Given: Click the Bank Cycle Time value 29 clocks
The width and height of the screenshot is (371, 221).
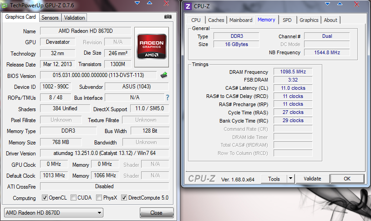Looking at the screenshot, I should click(293, 120).
